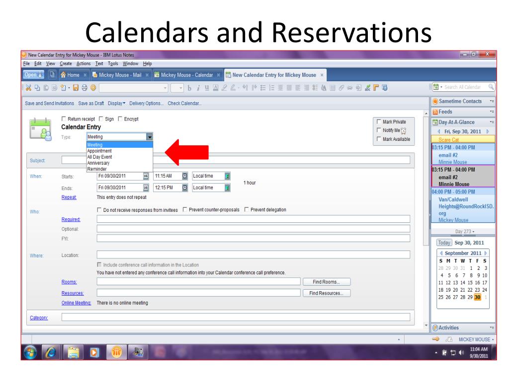Check the Sign checkbox
Viewport: 509px width, 381px height.
click(101, 119)
